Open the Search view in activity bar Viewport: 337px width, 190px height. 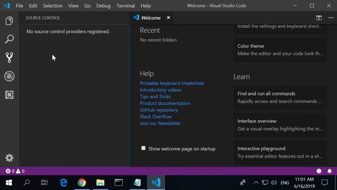(x=9, y=39)
